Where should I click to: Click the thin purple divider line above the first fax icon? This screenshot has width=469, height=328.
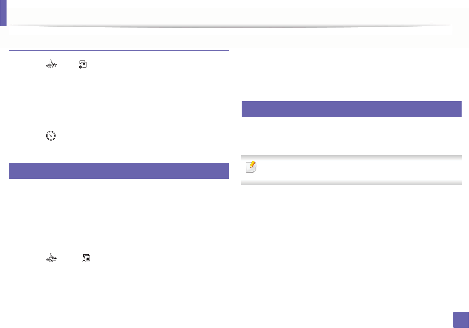click(119, 51)
